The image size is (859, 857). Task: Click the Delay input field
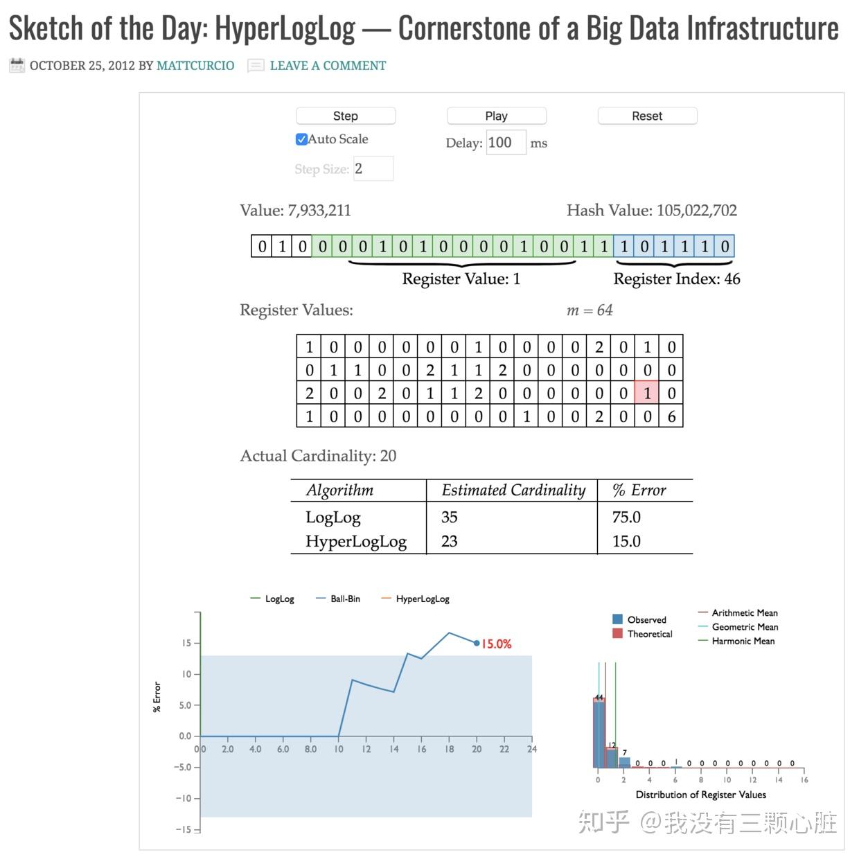(x=506, y=143)
